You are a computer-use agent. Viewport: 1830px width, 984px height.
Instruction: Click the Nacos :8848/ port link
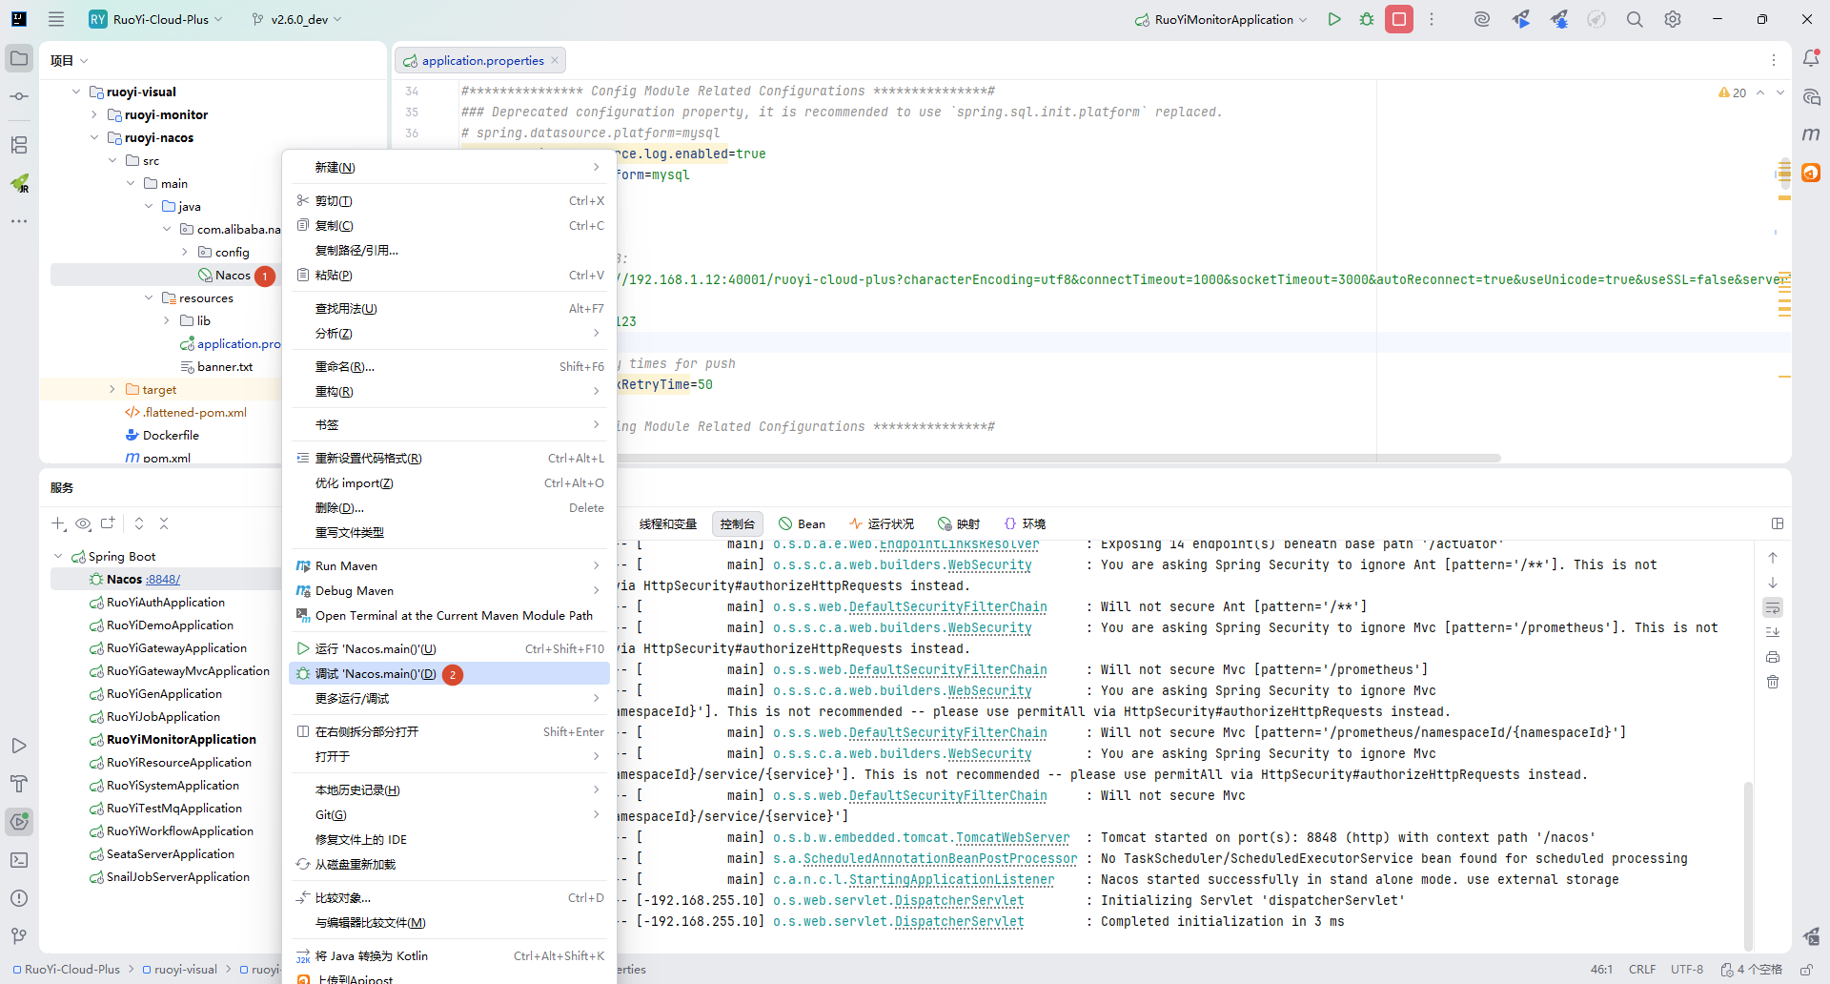(x=163, y=579)
